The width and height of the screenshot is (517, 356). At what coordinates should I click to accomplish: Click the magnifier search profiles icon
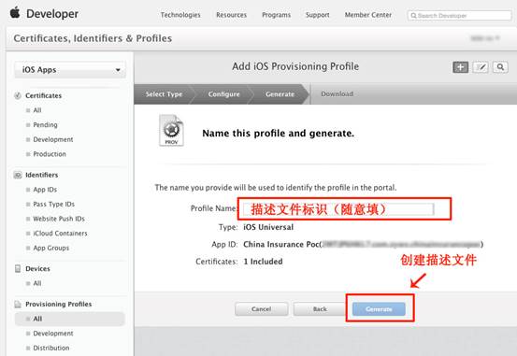(500, 67)
